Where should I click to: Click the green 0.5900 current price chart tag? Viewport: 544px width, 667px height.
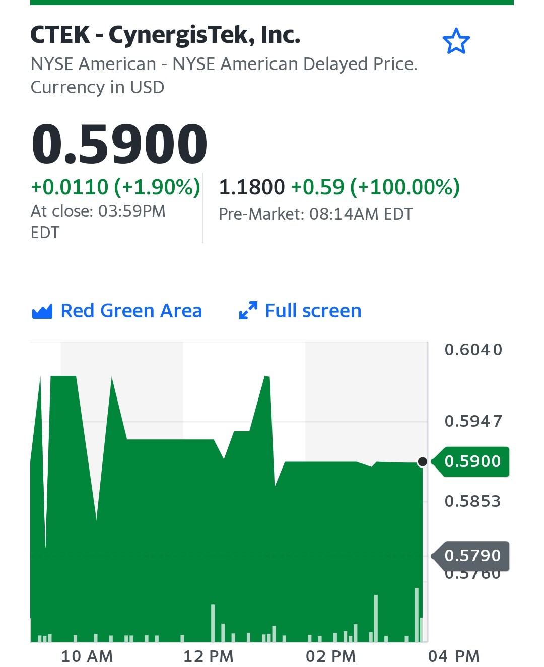click(x=471, y=461)
